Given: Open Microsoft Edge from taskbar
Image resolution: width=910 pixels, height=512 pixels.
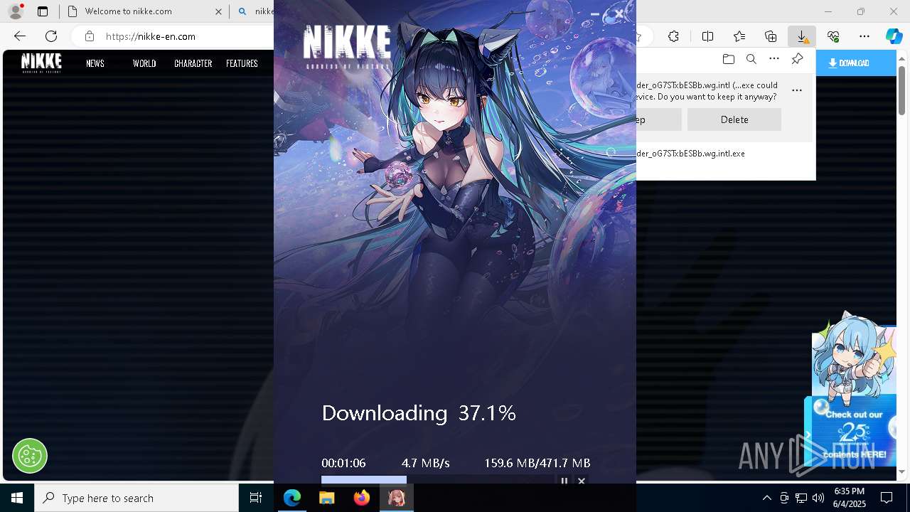Looking at the screenshot, I should pyautogui.click(x=292, y=498).
